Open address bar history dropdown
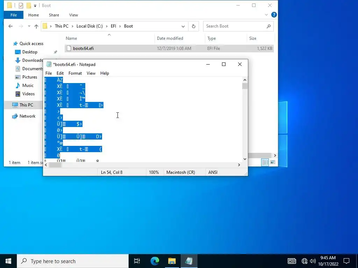 (x=183, y=26)
